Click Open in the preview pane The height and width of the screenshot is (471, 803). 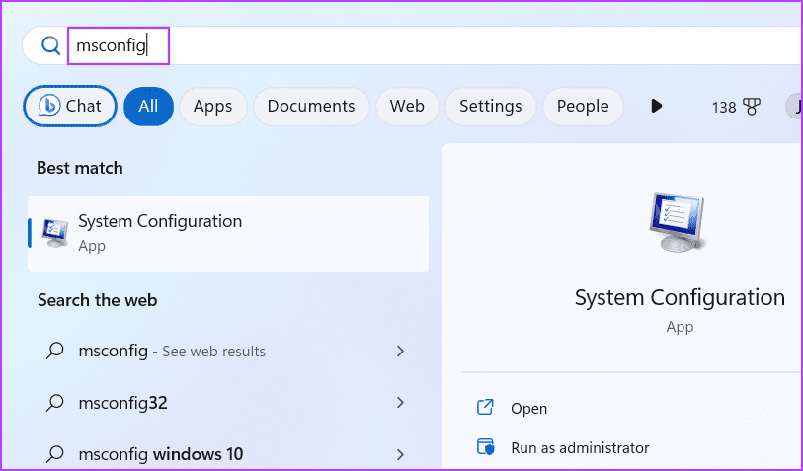tap(528, 409)
